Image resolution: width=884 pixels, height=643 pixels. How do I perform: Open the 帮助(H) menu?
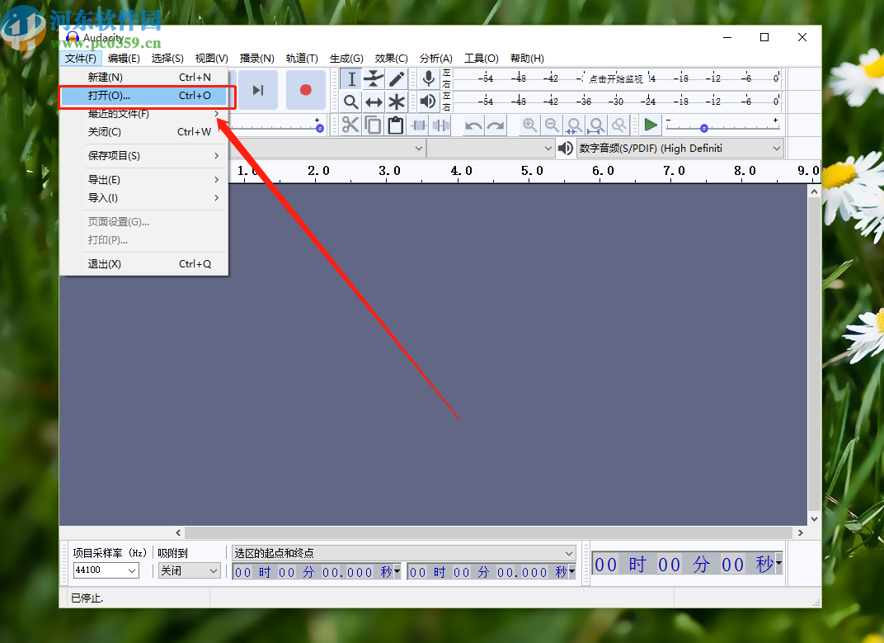click(527, 58)
